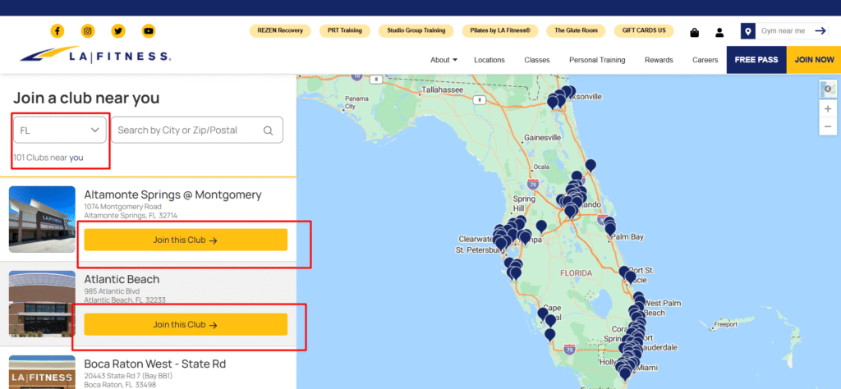Click 'Atlantic Beach' club title
This screenshot has height=389, width=841.
click(122, 279)
